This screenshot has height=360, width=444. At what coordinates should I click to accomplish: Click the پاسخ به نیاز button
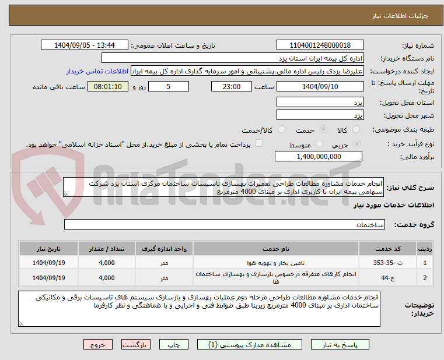click(340, 344)
